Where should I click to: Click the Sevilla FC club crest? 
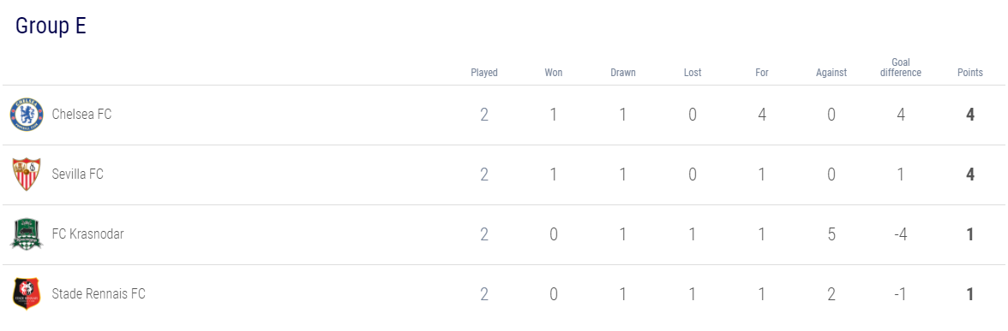27,174
